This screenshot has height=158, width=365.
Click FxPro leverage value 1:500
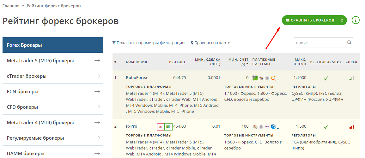click(301, 126)
